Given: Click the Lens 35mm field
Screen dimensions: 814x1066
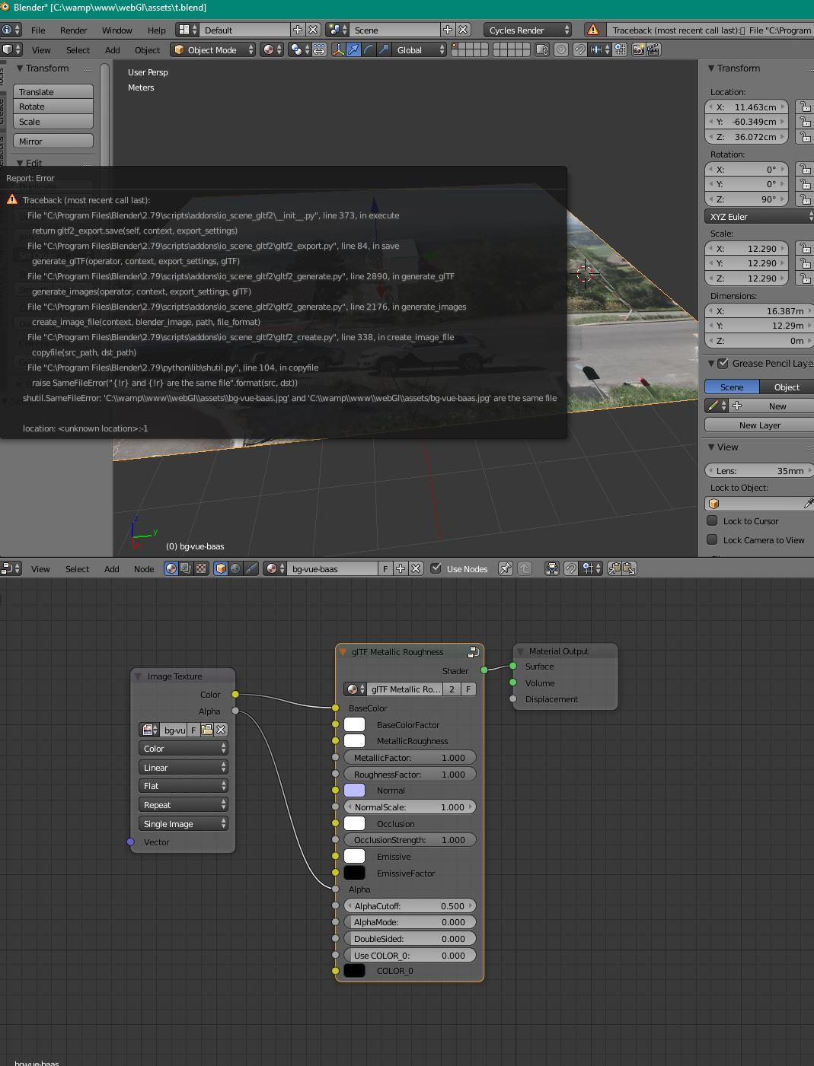Looking at the screenshot, I should point(760,470).
